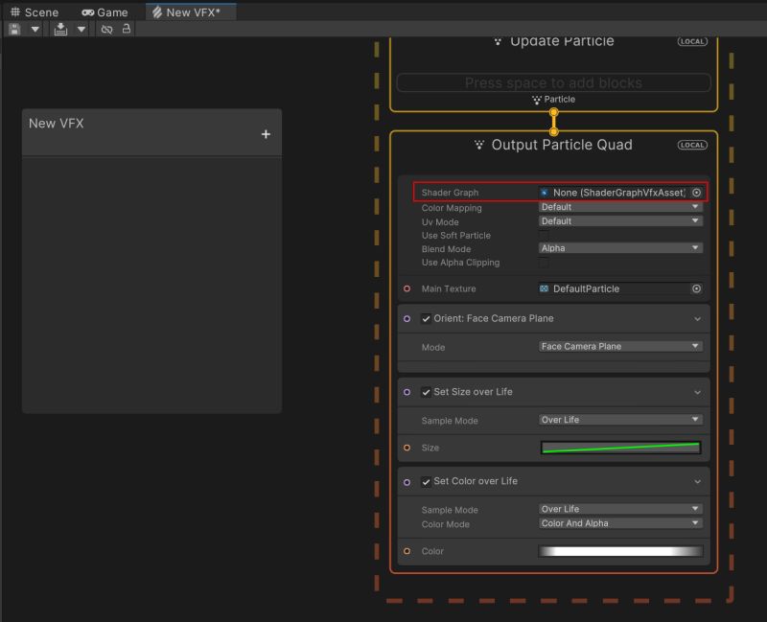
Task: Click the + button on the New VFX node
Action: pyautogui.click(x=265, y=133)
